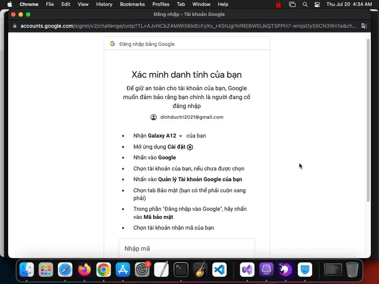Open App Store from the Dock
Image resolution: width=379 pixels, height=284 pixels.
(x=123, y=270)
